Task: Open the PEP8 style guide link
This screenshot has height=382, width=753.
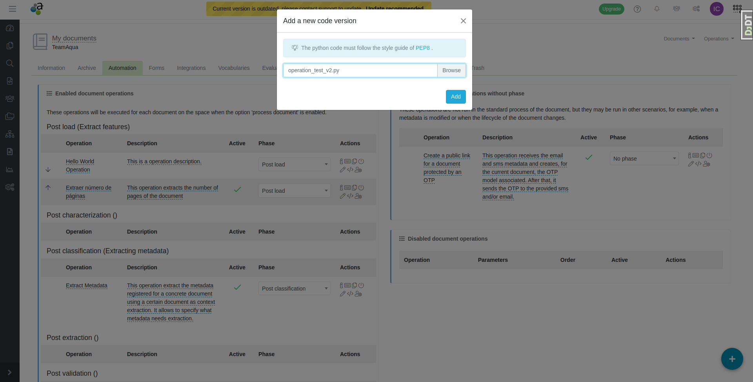Action: (x=422, y=48)
